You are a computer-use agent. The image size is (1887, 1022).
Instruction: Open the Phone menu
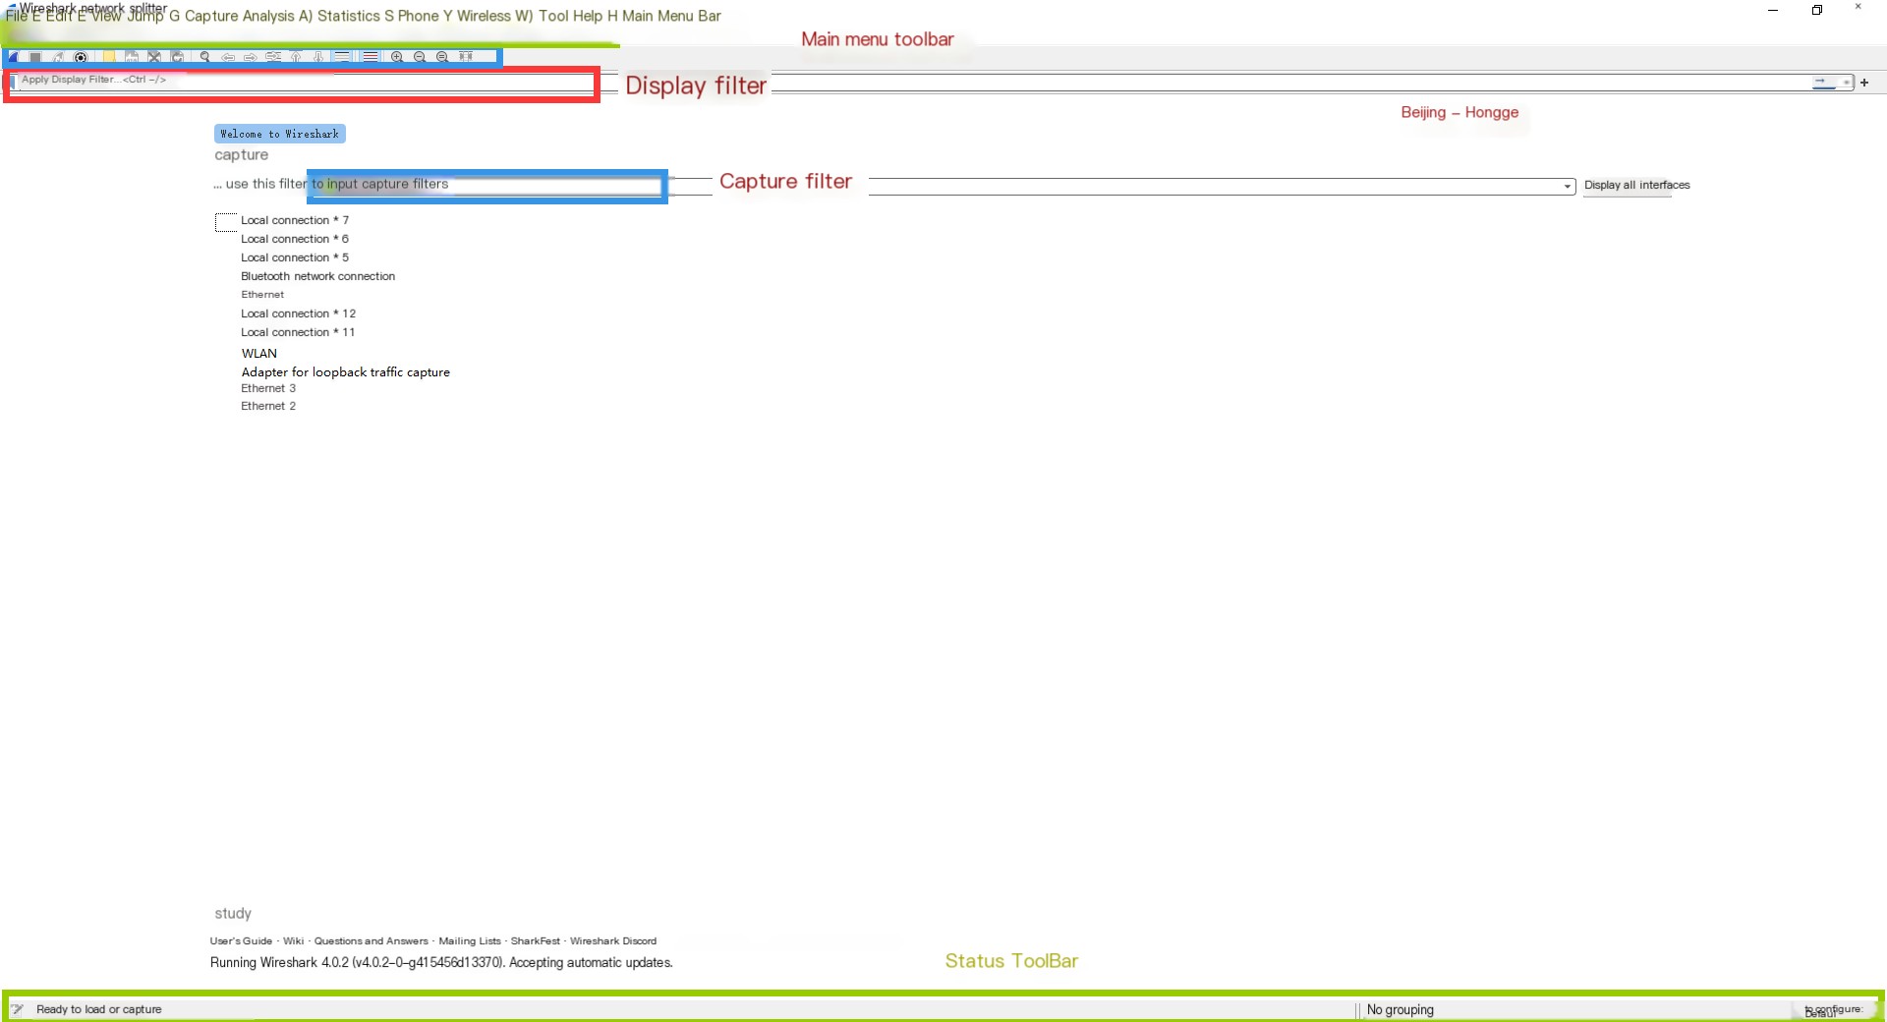click(x=419, y=17)
